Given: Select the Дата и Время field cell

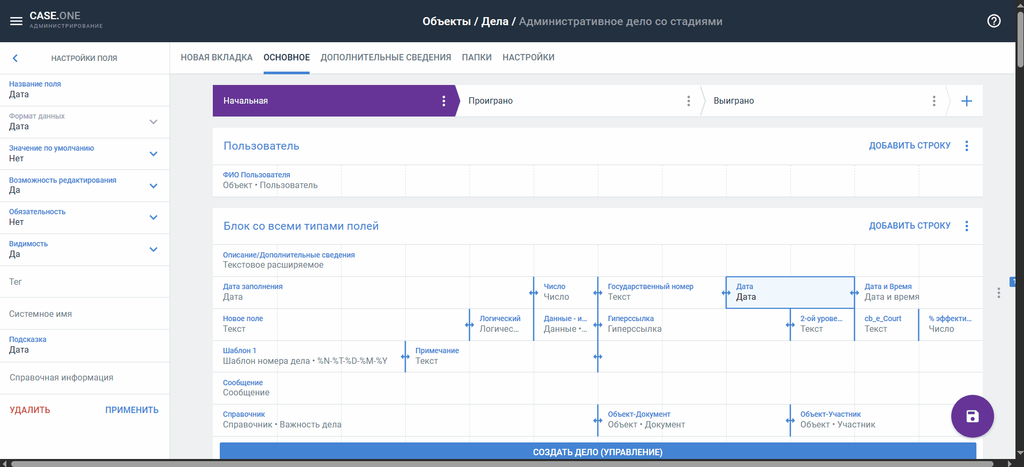Looking at the screenshot, I should (x=890, y=292).
